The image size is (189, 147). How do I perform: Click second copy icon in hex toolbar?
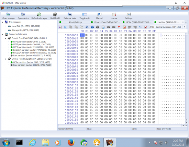(x=76, y=27)
